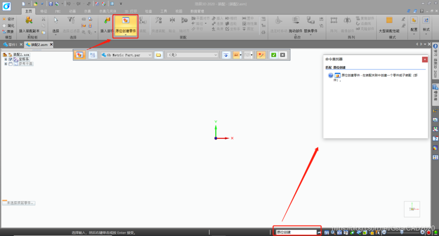Image resolution: width=439 pixels, height=236 pixels.
Task: Click zoom in plus button
Action: tap(422, 232)
